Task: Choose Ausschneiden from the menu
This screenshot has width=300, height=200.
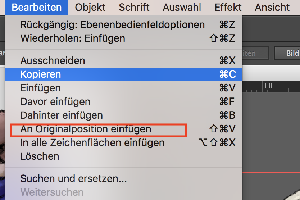Action: [x=124, y=61]
